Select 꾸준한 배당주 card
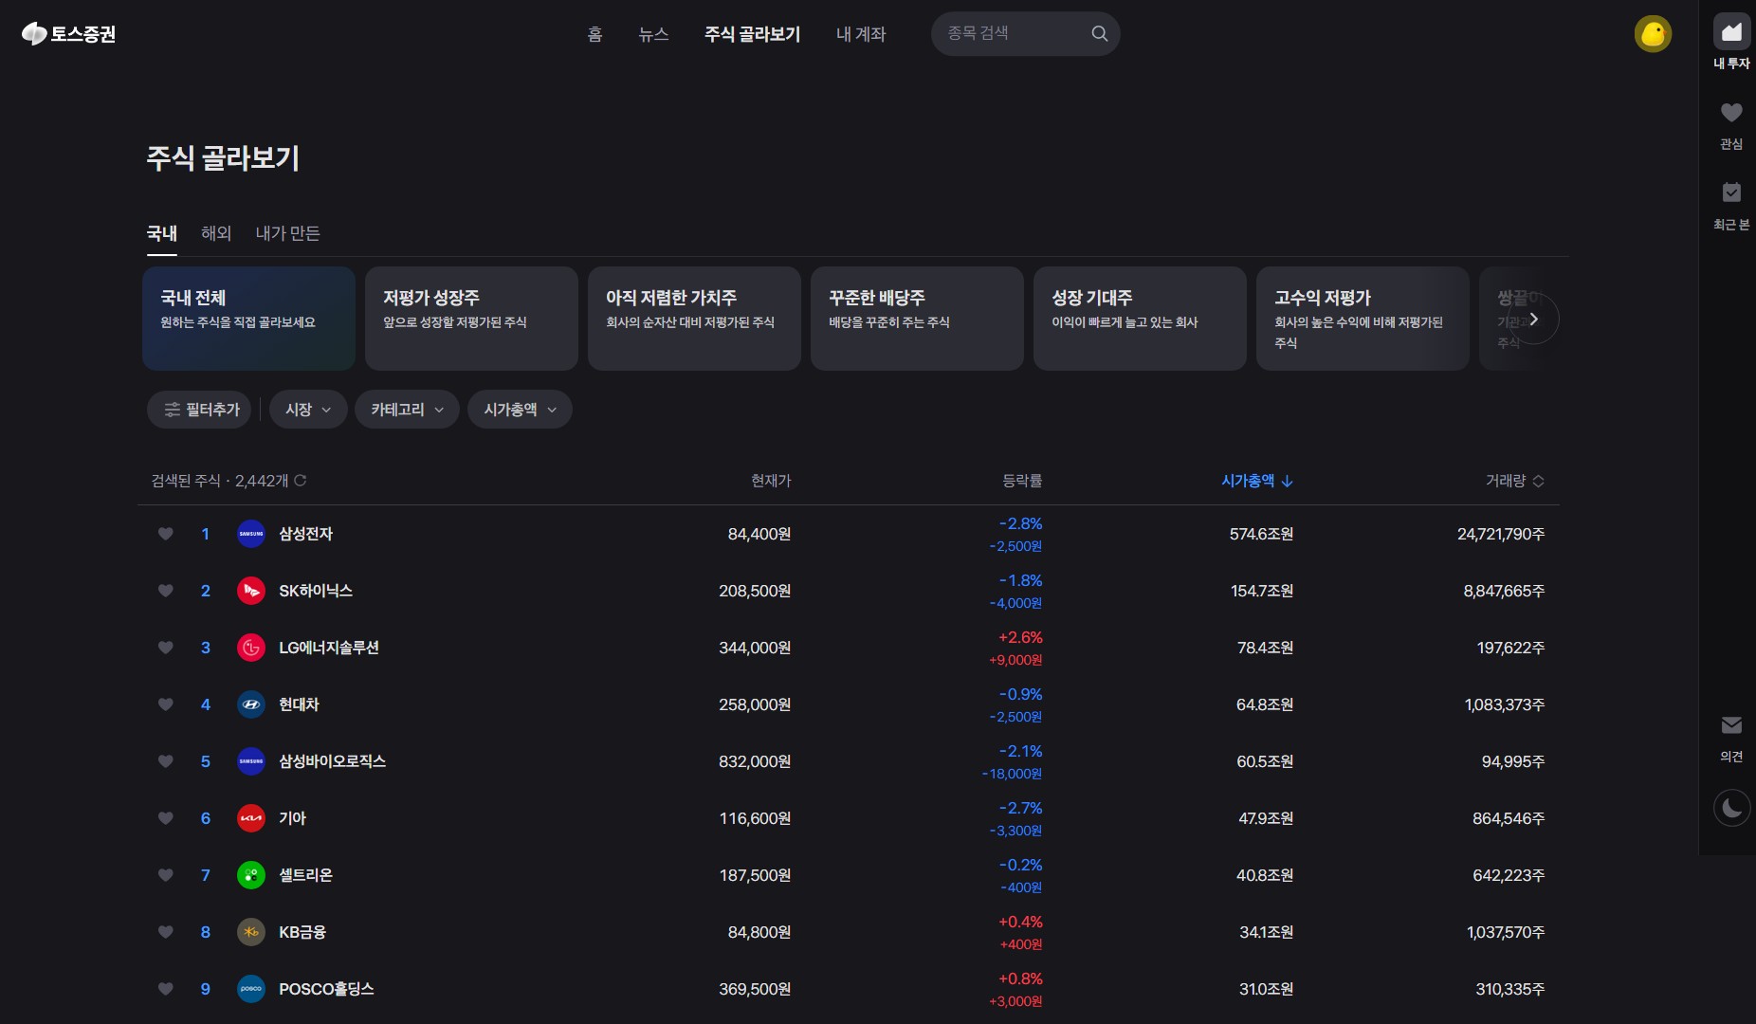The height and width of the screenshot is (1024, 1756). [917, 319]
